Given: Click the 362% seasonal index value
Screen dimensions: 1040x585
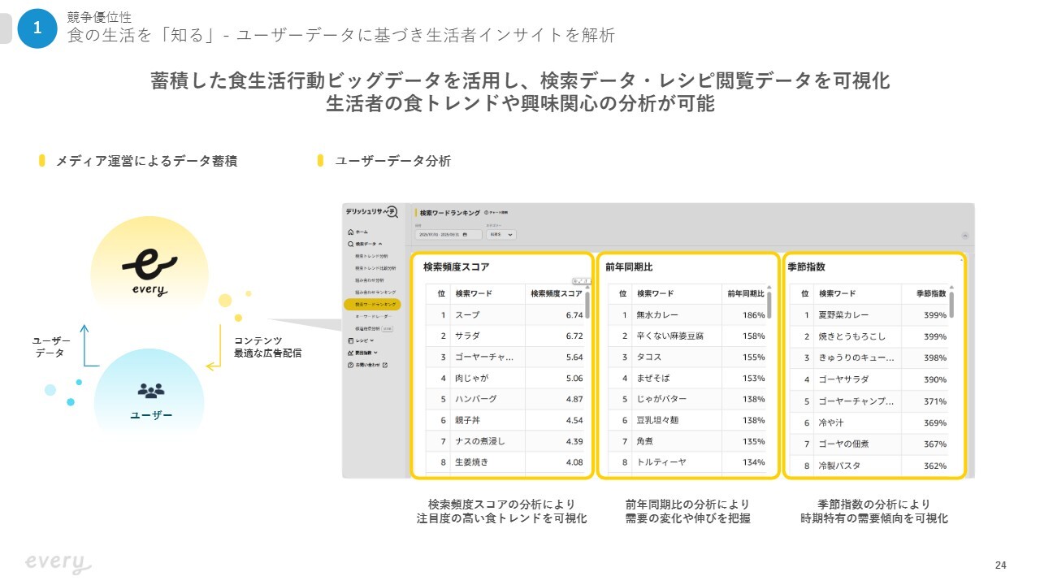Looking at the screenshot, I should 935,466.
